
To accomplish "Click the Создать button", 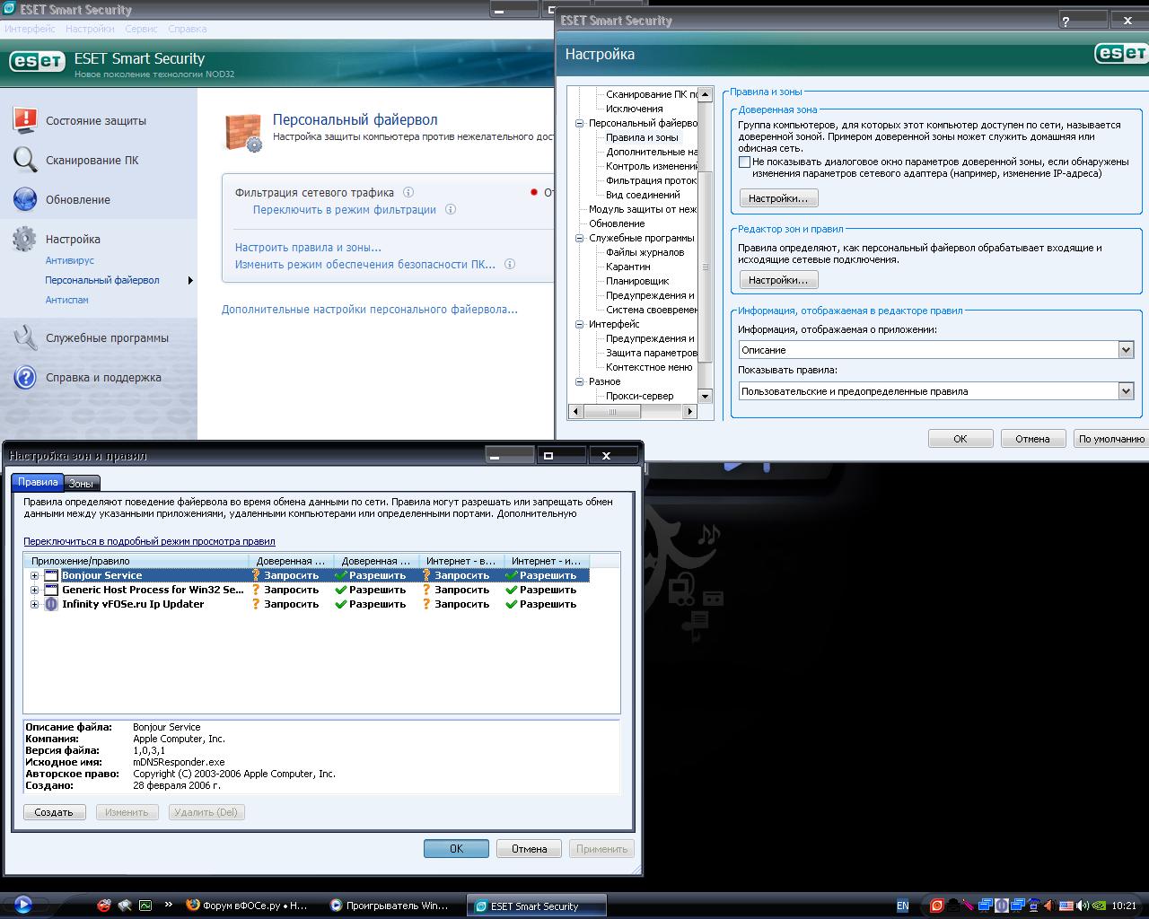I will (x=54, y=812).
